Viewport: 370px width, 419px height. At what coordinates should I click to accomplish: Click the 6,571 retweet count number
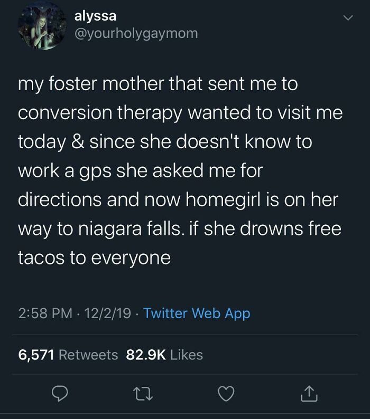[36, 355]
